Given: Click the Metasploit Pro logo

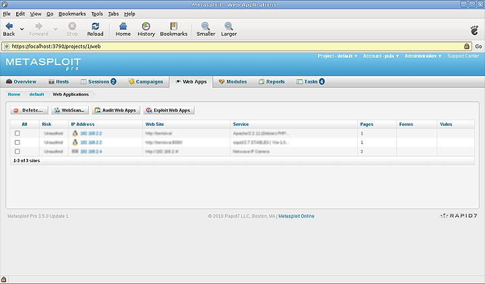Looking at the screenshot, I should tap(43, 64).
